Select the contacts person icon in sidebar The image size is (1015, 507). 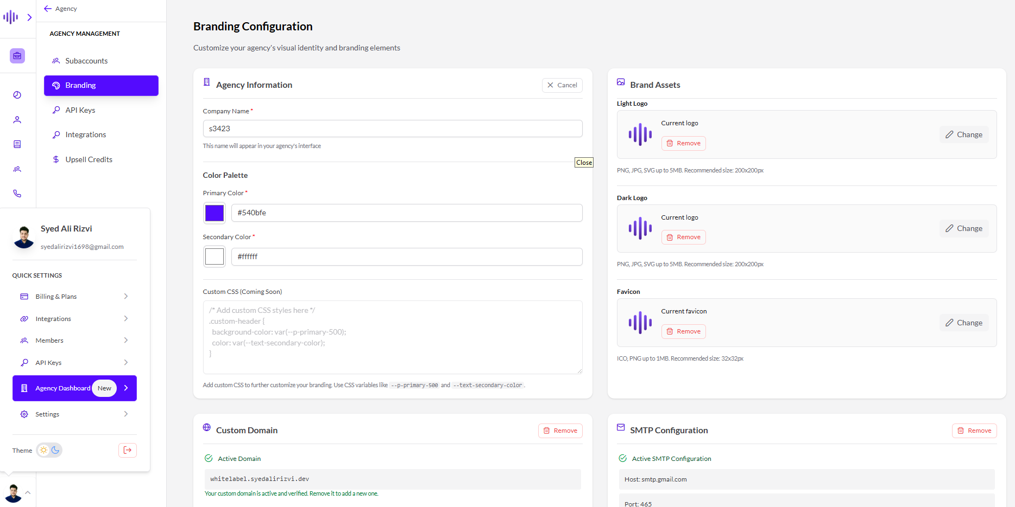point(17,119)
